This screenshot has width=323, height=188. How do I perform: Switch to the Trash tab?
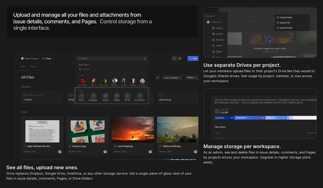pos(33,67)
